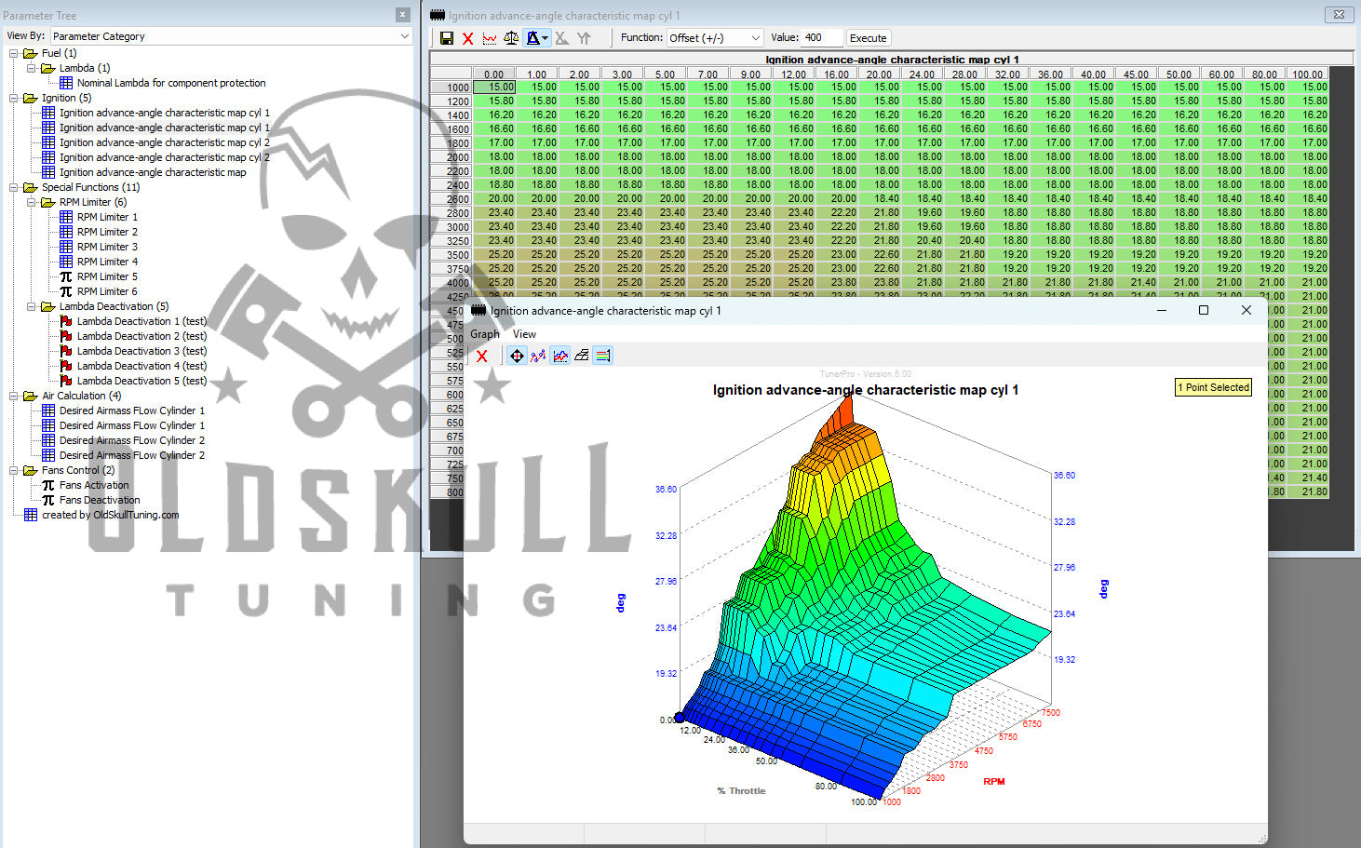
Task: Click row header 3250 in the map table
Action: pyautogui.click(x=451, y=241)
